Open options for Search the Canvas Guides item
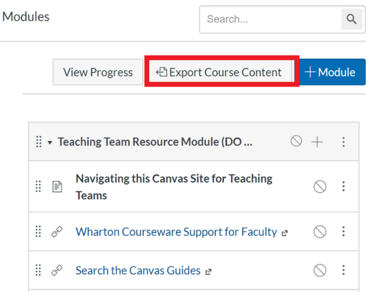The height and width of the screenshot is (292, 377). tap(344, 270)
